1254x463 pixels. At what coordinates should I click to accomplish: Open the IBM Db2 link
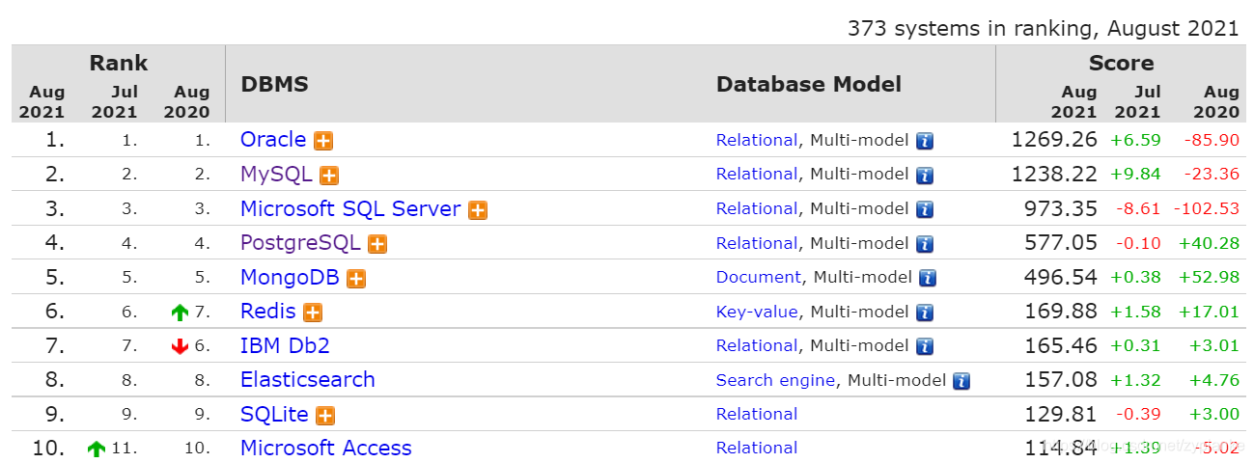click(285, 345)
